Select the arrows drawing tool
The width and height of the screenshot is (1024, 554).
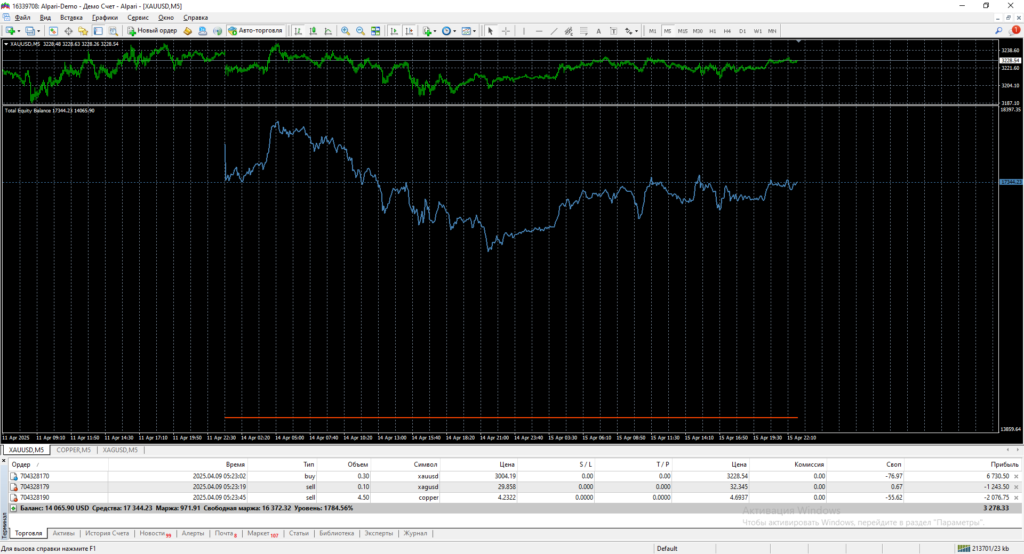(629, 31)
